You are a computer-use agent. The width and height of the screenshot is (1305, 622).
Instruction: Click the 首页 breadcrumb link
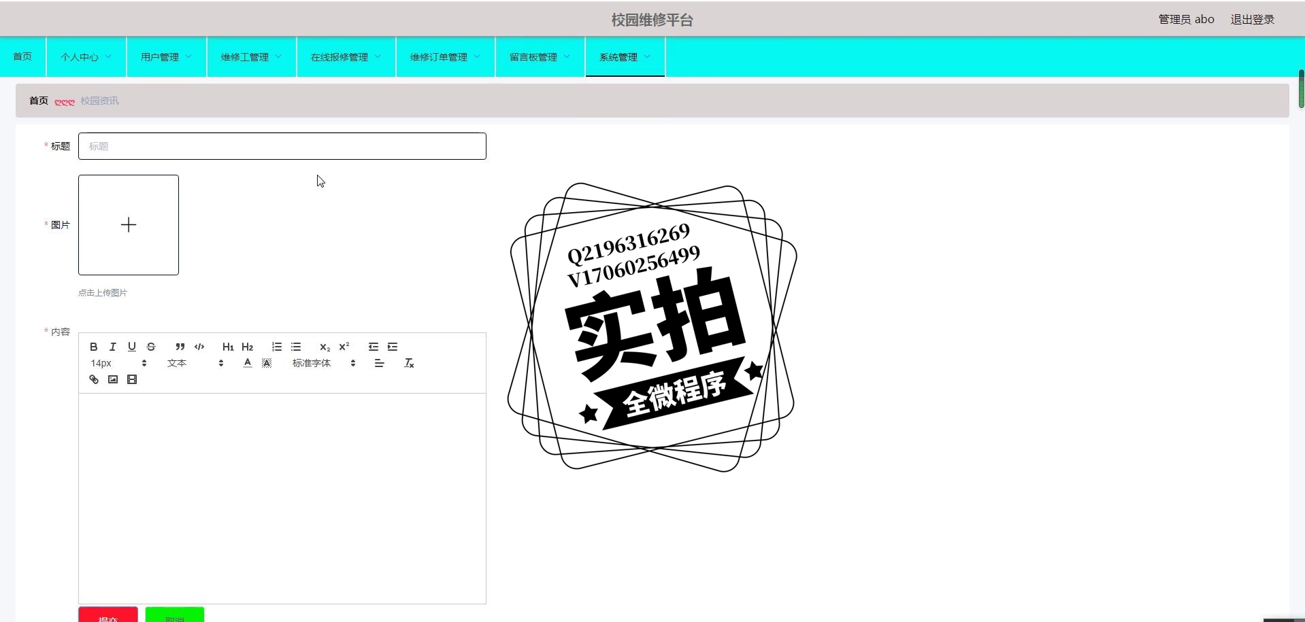39,101
